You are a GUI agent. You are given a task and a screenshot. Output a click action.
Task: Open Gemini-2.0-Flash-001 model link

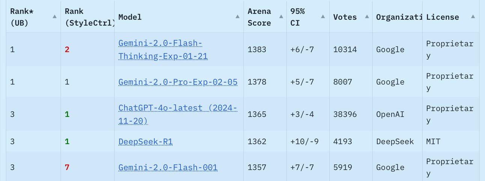168,167
